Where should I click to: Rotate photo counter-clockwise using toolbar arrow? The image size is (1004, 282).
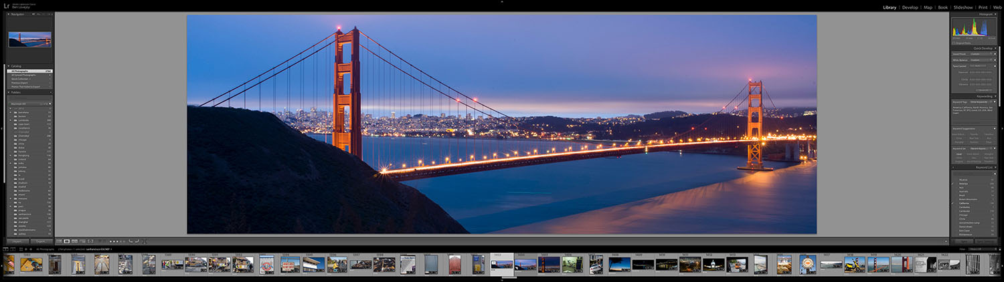coord(131,241)
